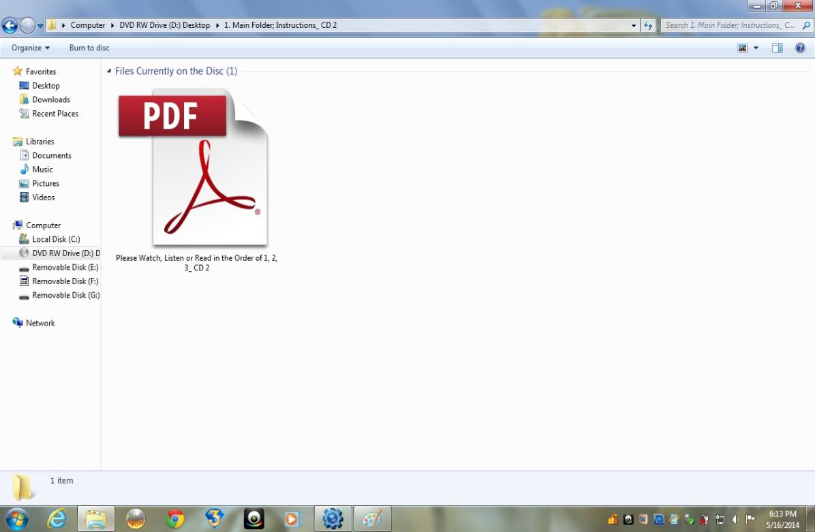Open the recent locations dropdown arrow
The image size is (815, 532).
click(40, 25)
